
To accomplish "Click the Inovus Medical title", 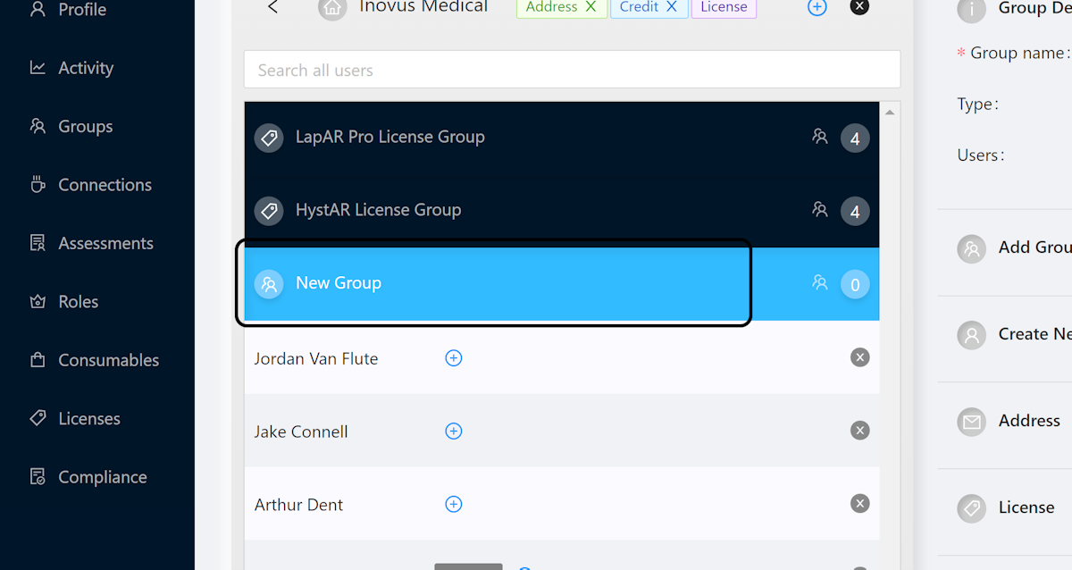I will [x=423, y=7].
